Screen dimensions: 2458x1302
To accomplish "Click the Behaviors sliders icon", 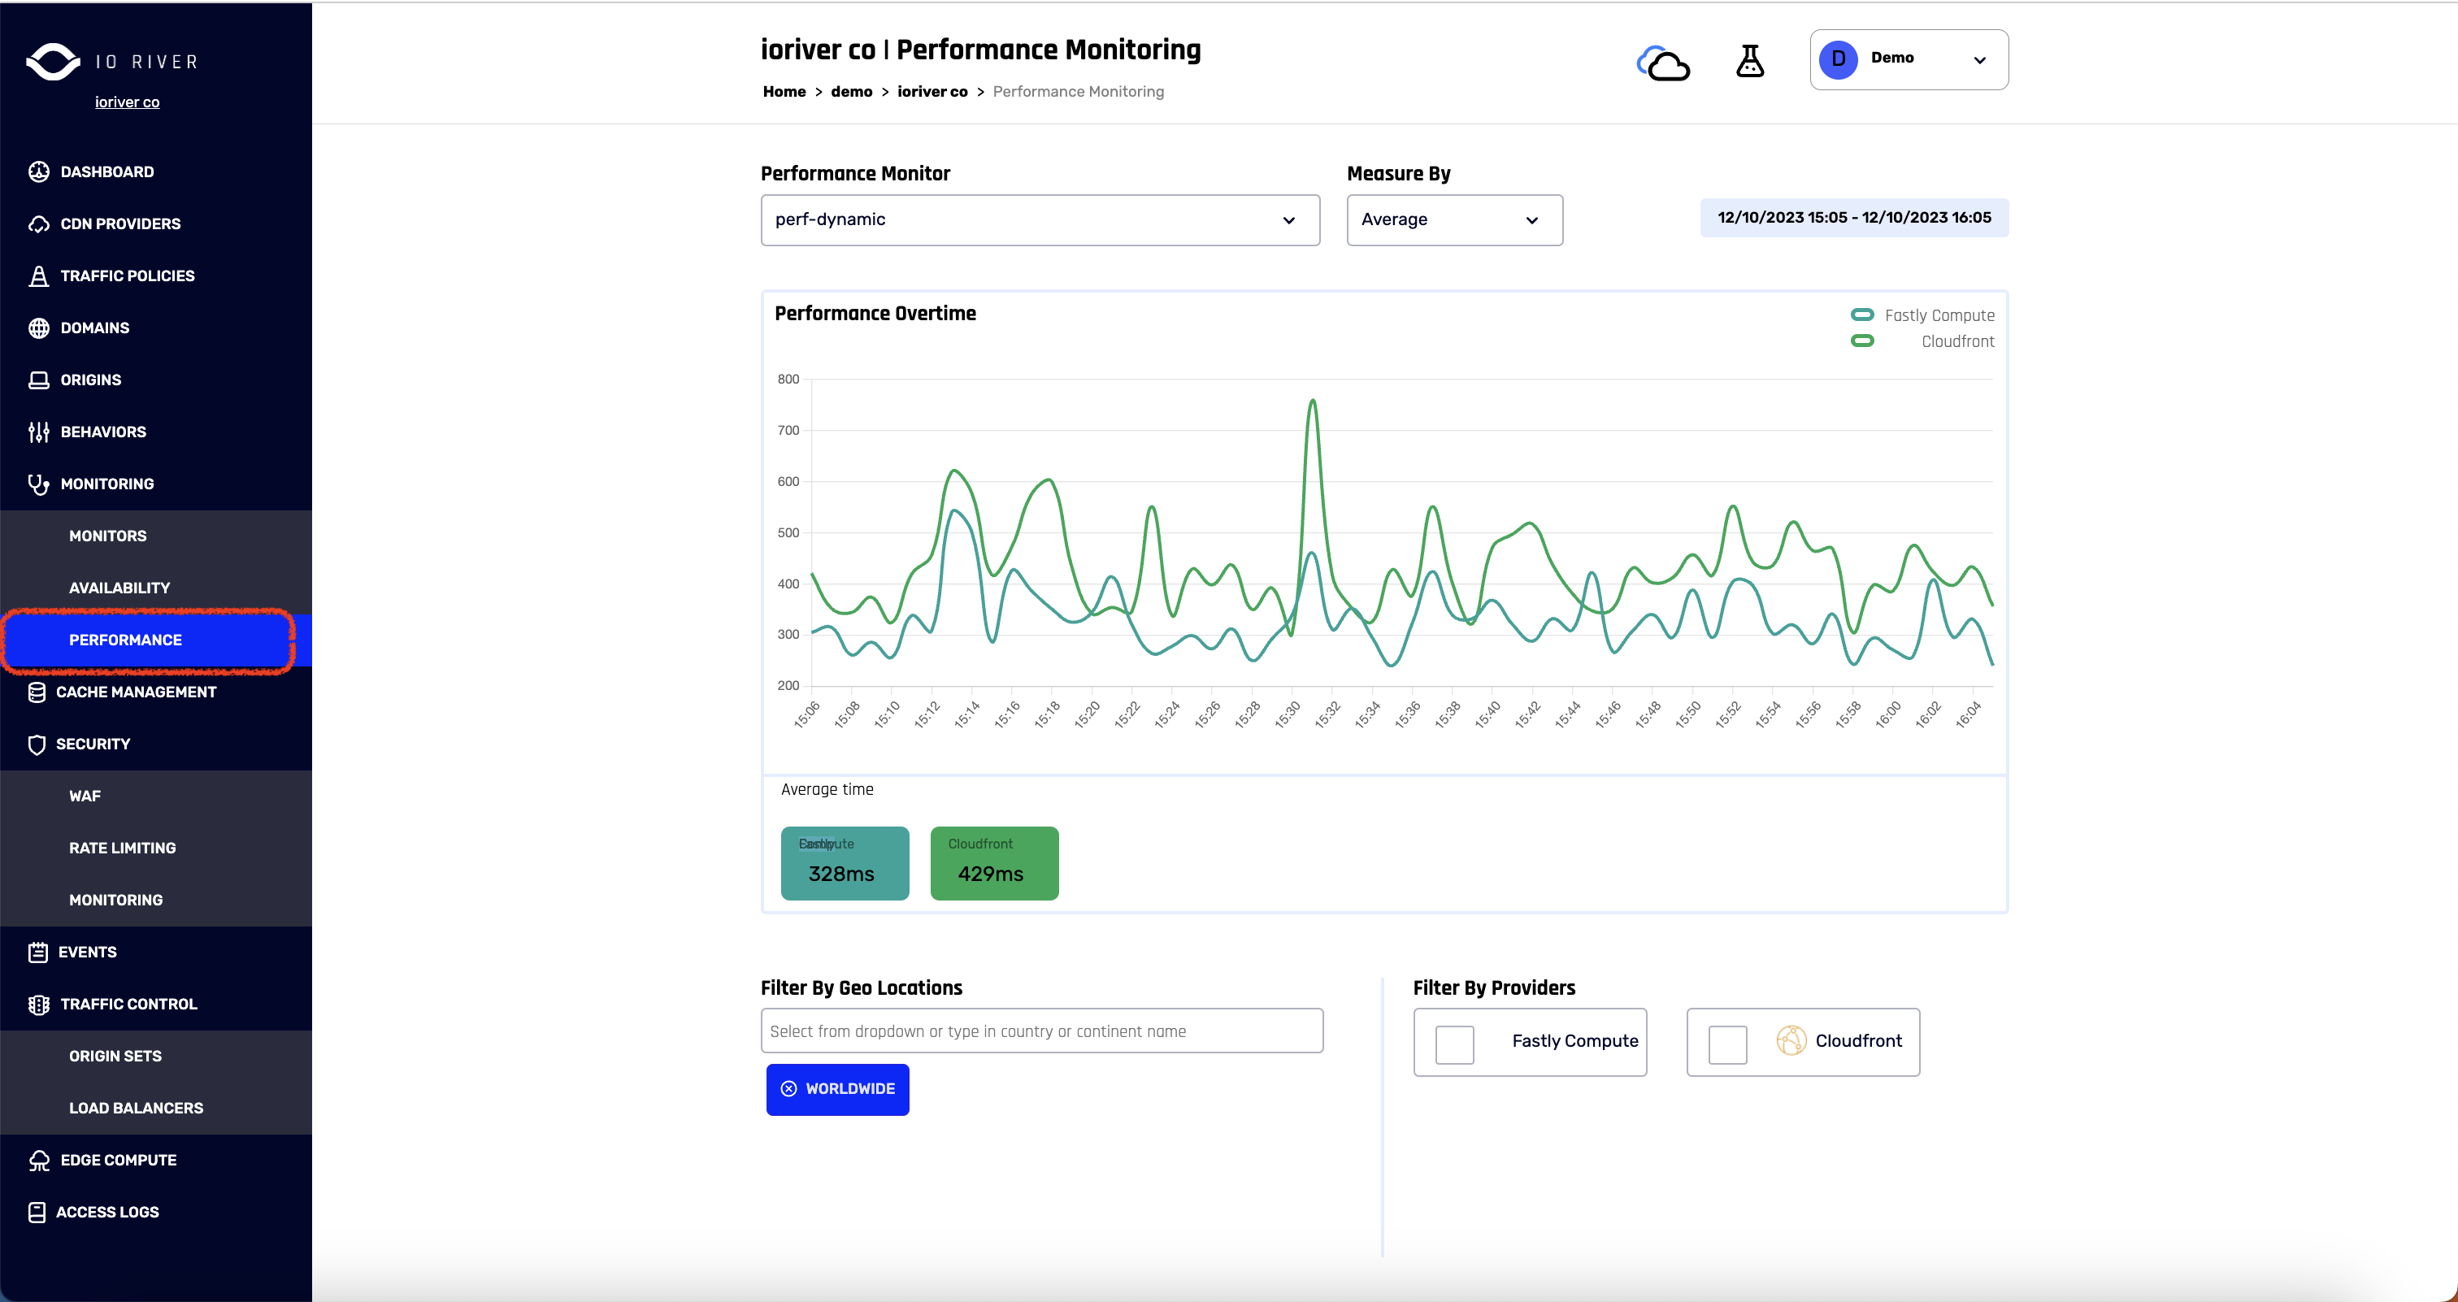I will click(39, 432).
